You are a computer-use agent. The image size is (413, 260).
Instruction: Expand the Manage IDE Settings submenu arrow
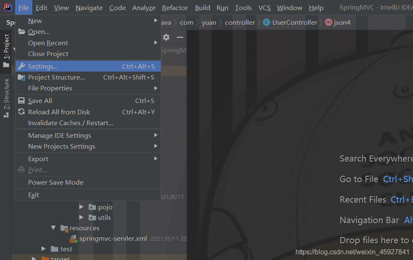[x=156, y=135]
